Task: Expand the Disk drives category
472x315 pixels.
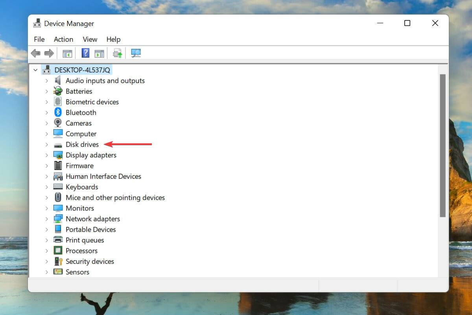Action: [46, 145]
